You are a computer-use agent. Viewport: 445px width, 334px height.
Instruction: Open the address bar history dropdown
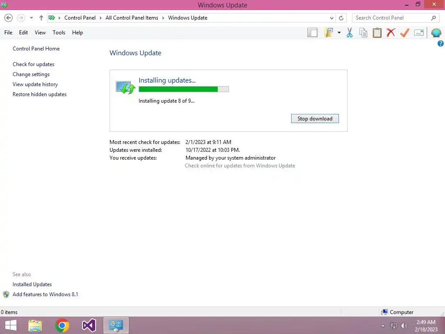click(x=332, y=18)
